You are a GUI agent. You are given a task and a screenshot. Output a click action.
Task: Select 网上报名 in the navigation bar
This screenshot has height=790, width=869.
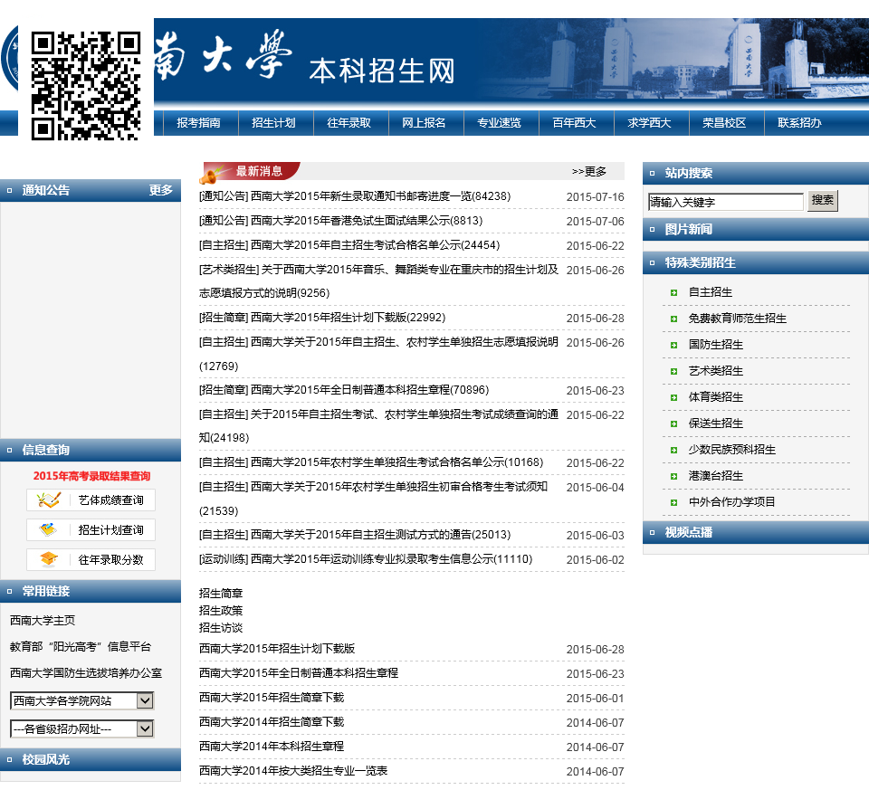click(424, 123)
